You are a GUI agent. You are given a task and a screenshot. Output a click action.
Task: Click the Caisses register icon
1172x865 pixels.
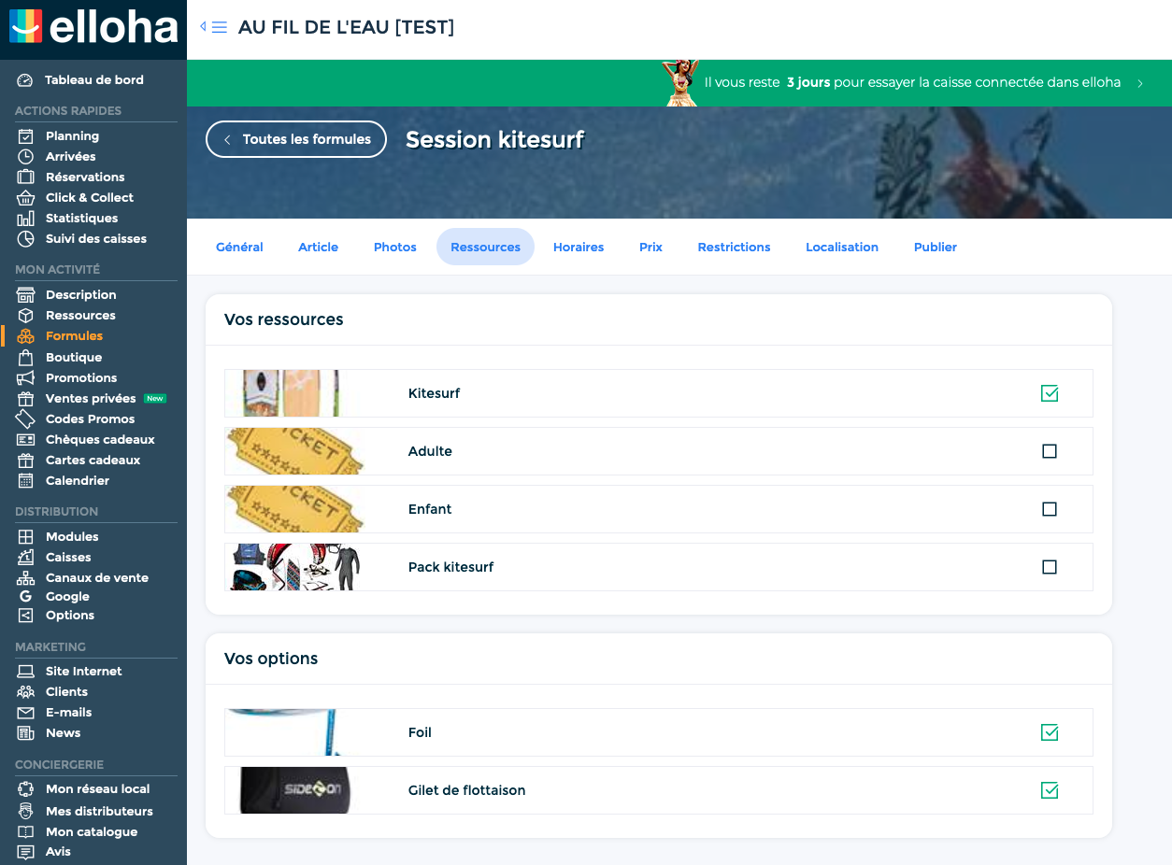[x=26, y=558]
